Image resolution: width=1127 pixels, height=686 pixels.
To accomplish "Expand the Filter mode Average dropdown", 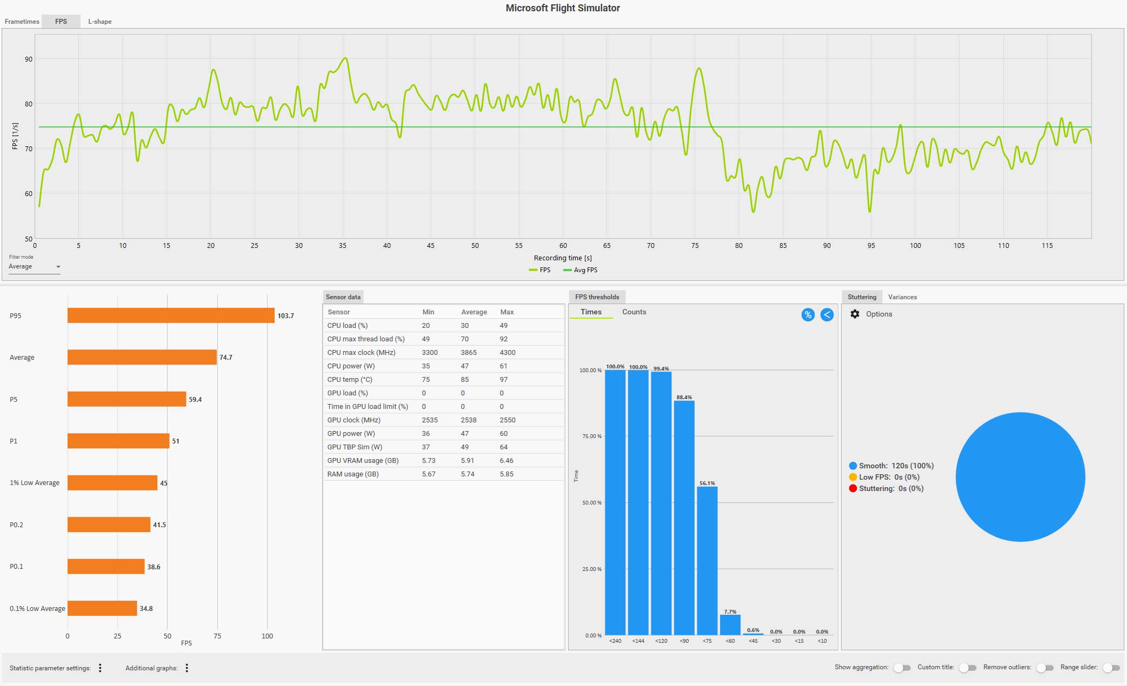I will 34,267.
